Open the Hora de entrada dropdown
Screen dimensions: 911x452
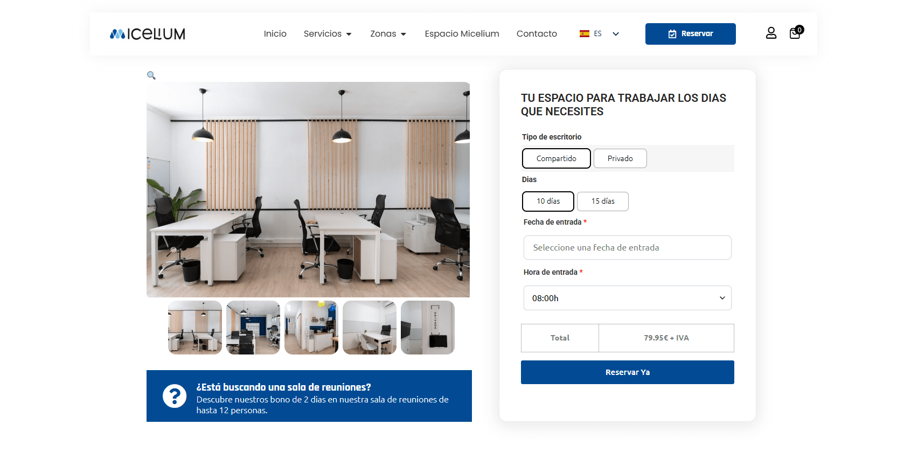point(627,298)
